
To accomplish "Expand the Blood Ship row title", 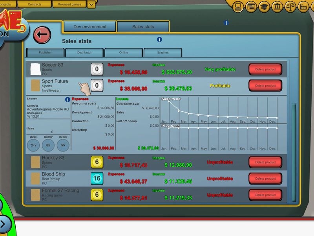I will 53,174.
